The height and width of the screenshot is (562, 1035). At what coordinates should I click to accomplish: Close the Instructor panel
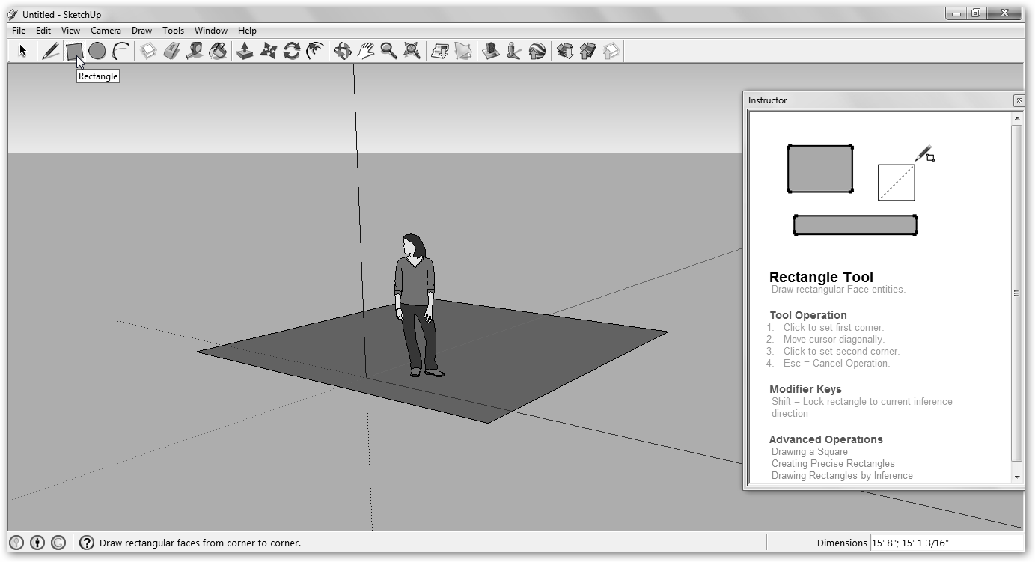pos(1019,100)
